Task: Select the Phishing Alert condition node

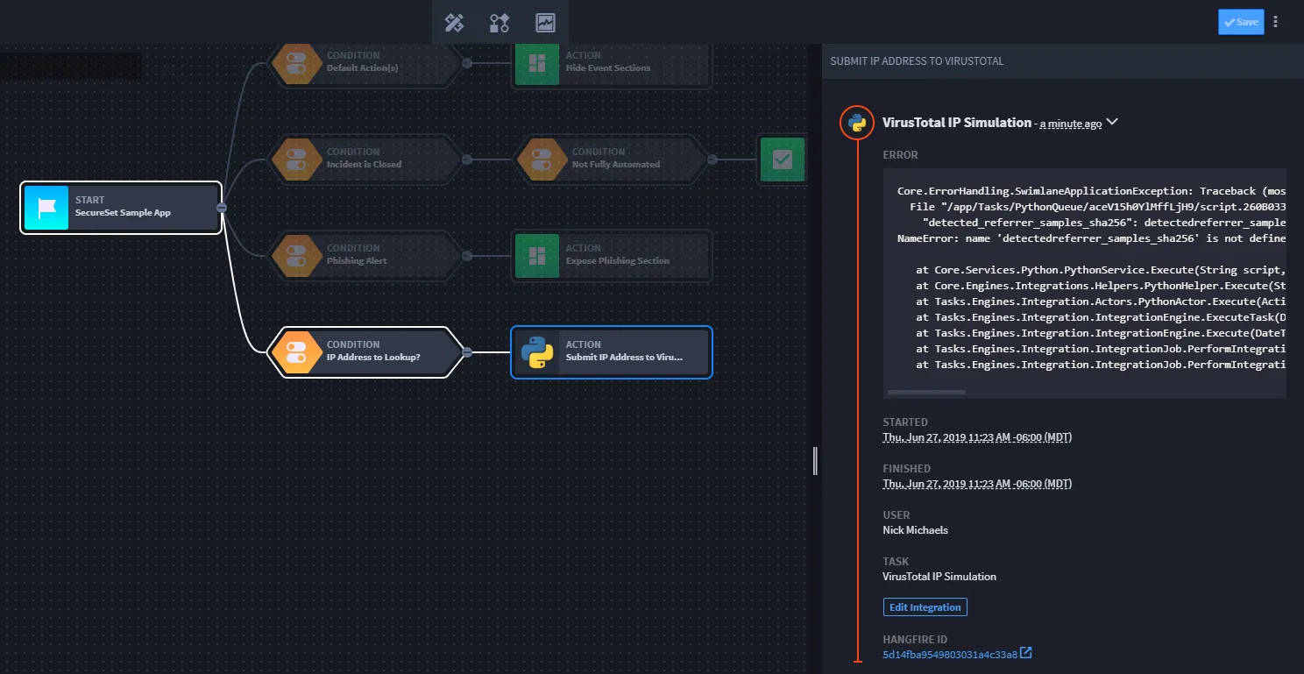Action: coord(365,255)
